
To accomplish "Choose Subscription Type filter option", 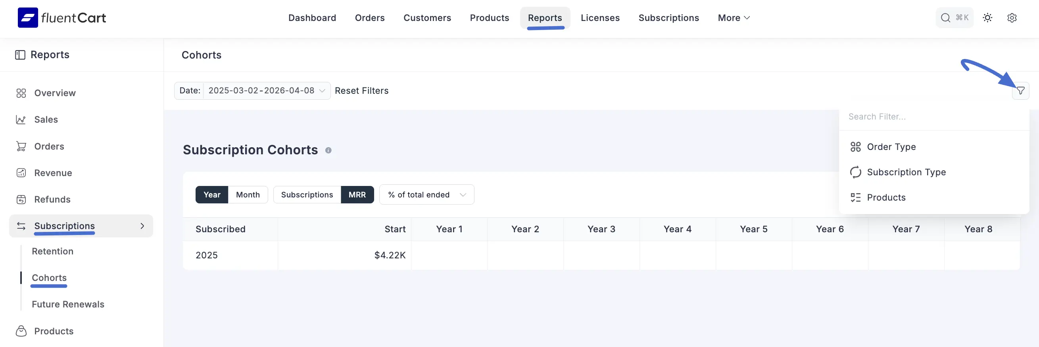I will (906, 172).
